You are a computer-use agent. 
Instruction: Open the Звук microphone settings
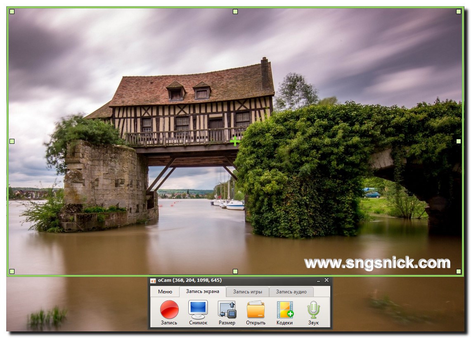313,313
